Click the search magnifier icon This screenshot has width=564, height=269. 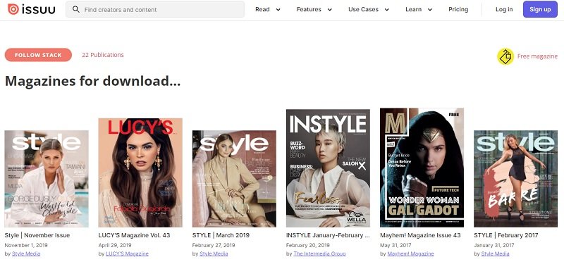point(76,9)
